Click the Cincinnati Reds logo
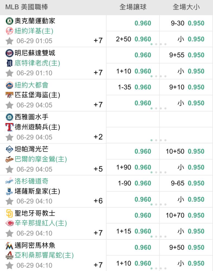Screen dimensions: 213x271 tap(9, 223)
